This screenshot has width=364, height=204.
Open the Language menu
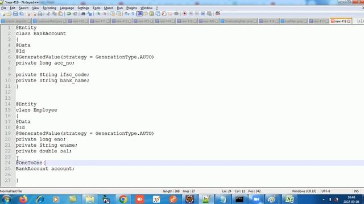tap(67, 8)
